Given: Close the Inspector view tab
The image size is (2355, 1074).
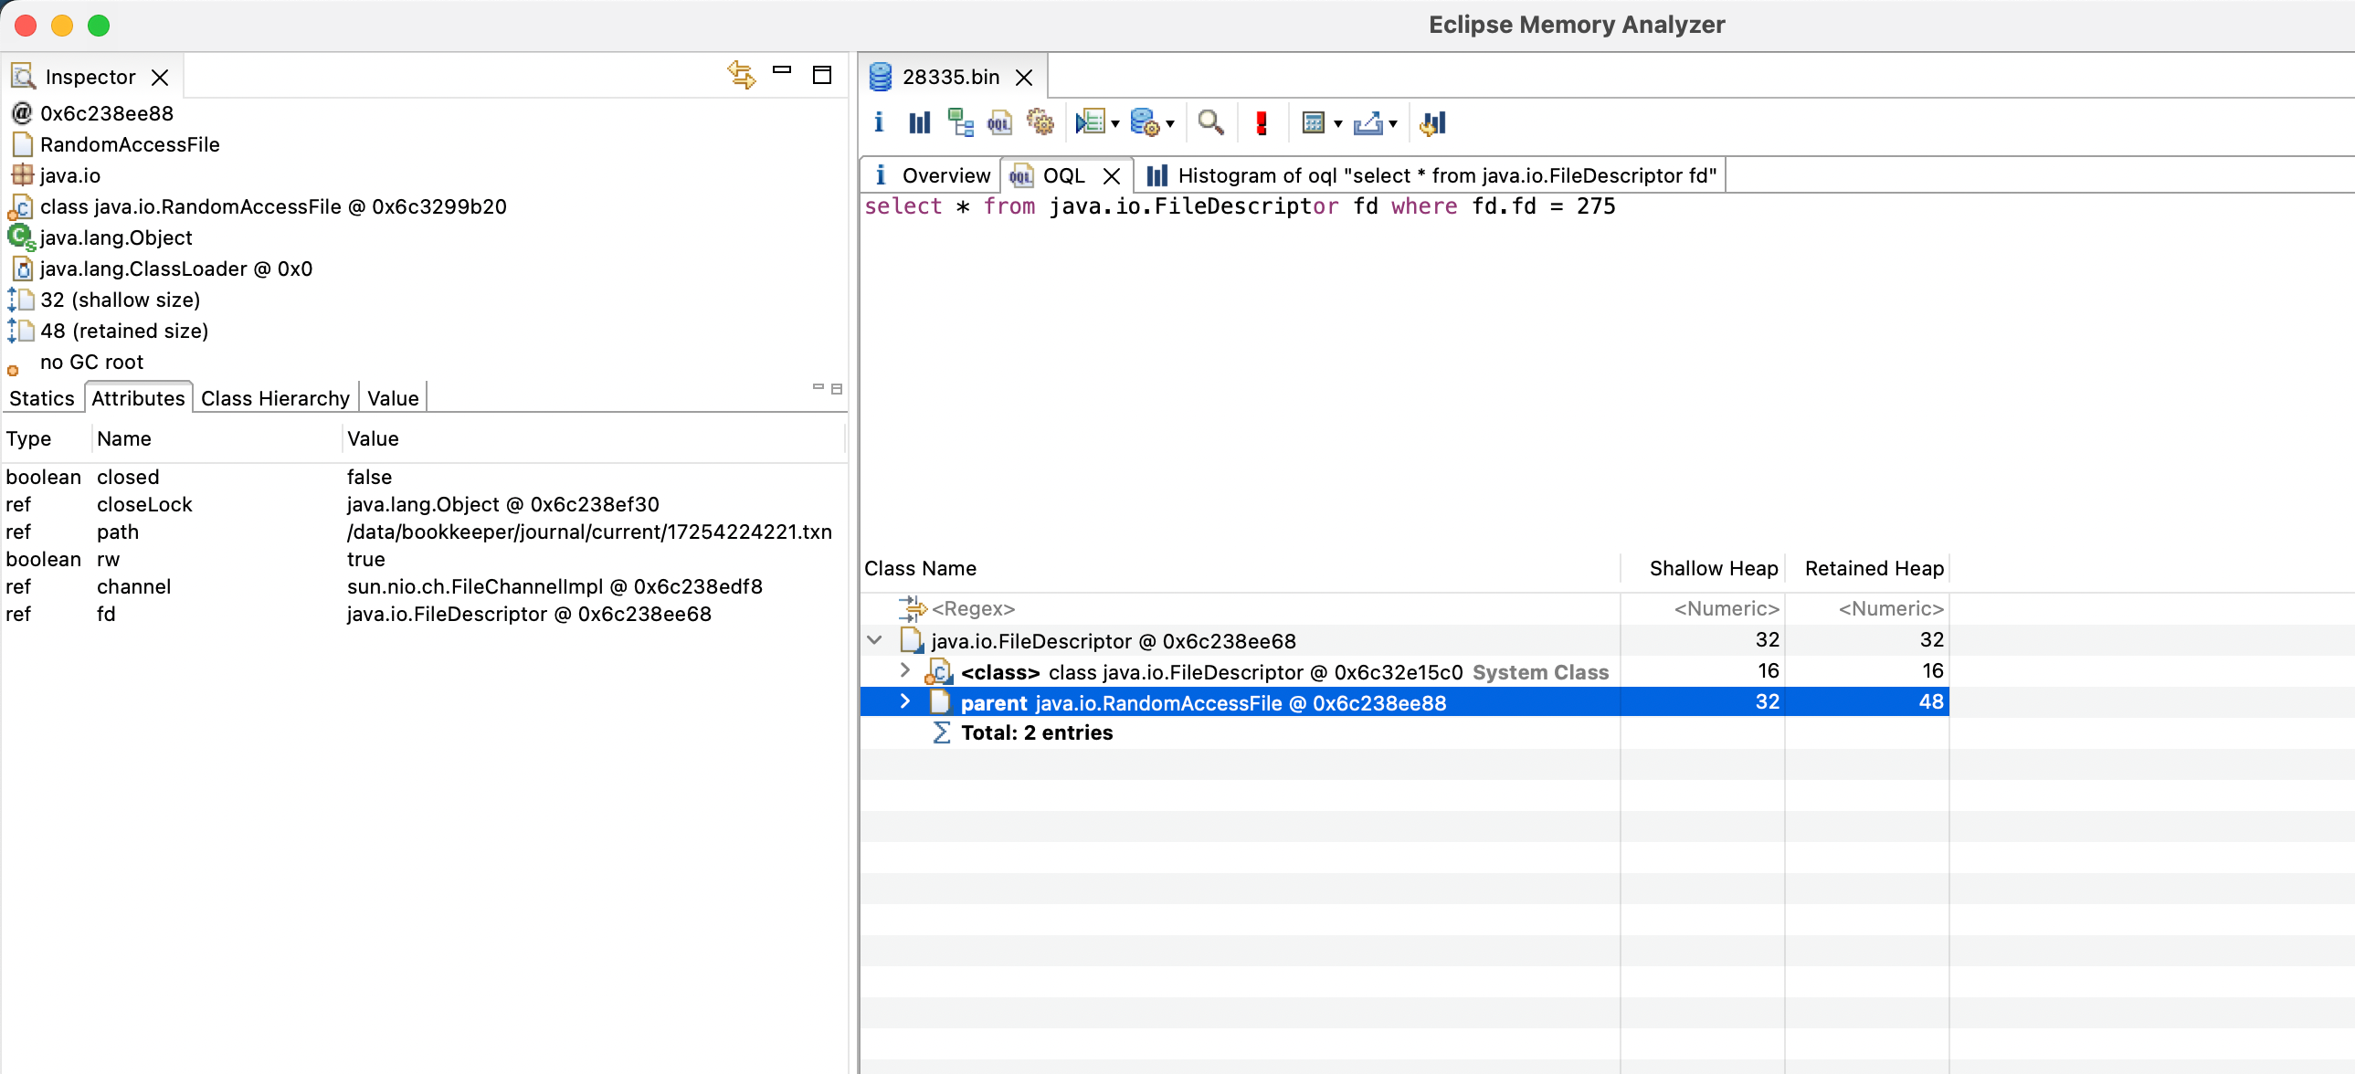Looking at the screenshot, I should point(160,77).
